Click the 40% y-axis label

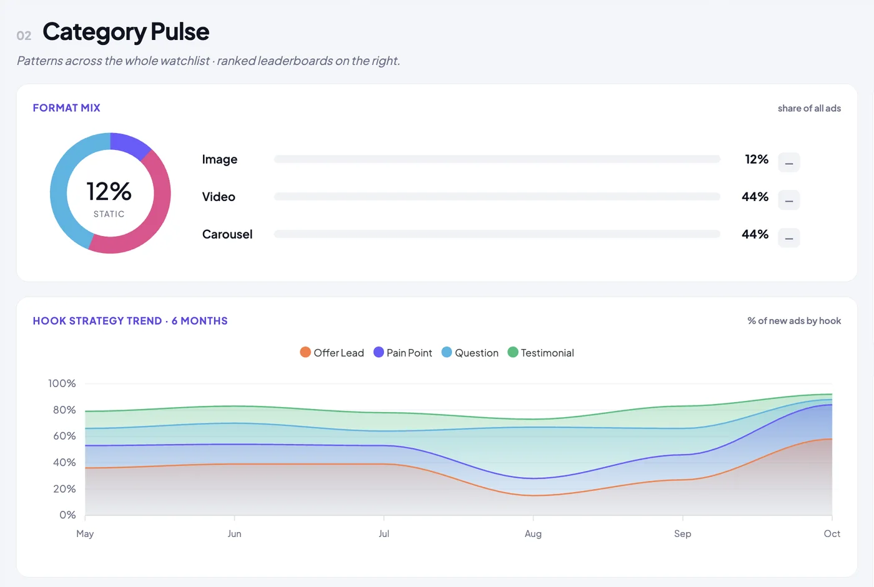point(64,463)
